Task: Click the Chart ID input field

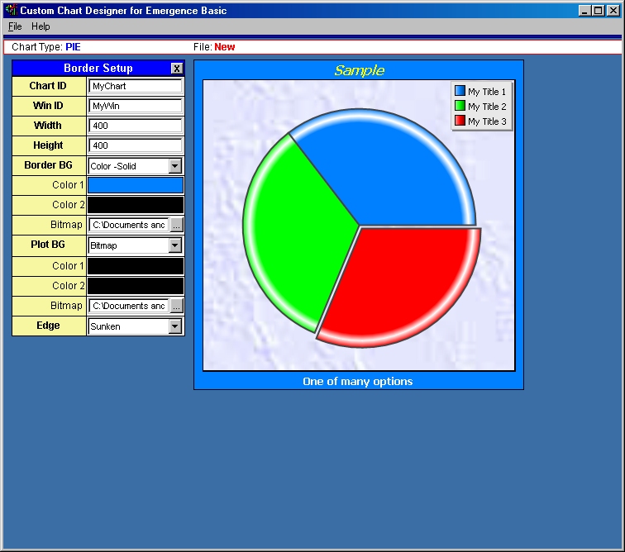Action: (x=136, y=86)
